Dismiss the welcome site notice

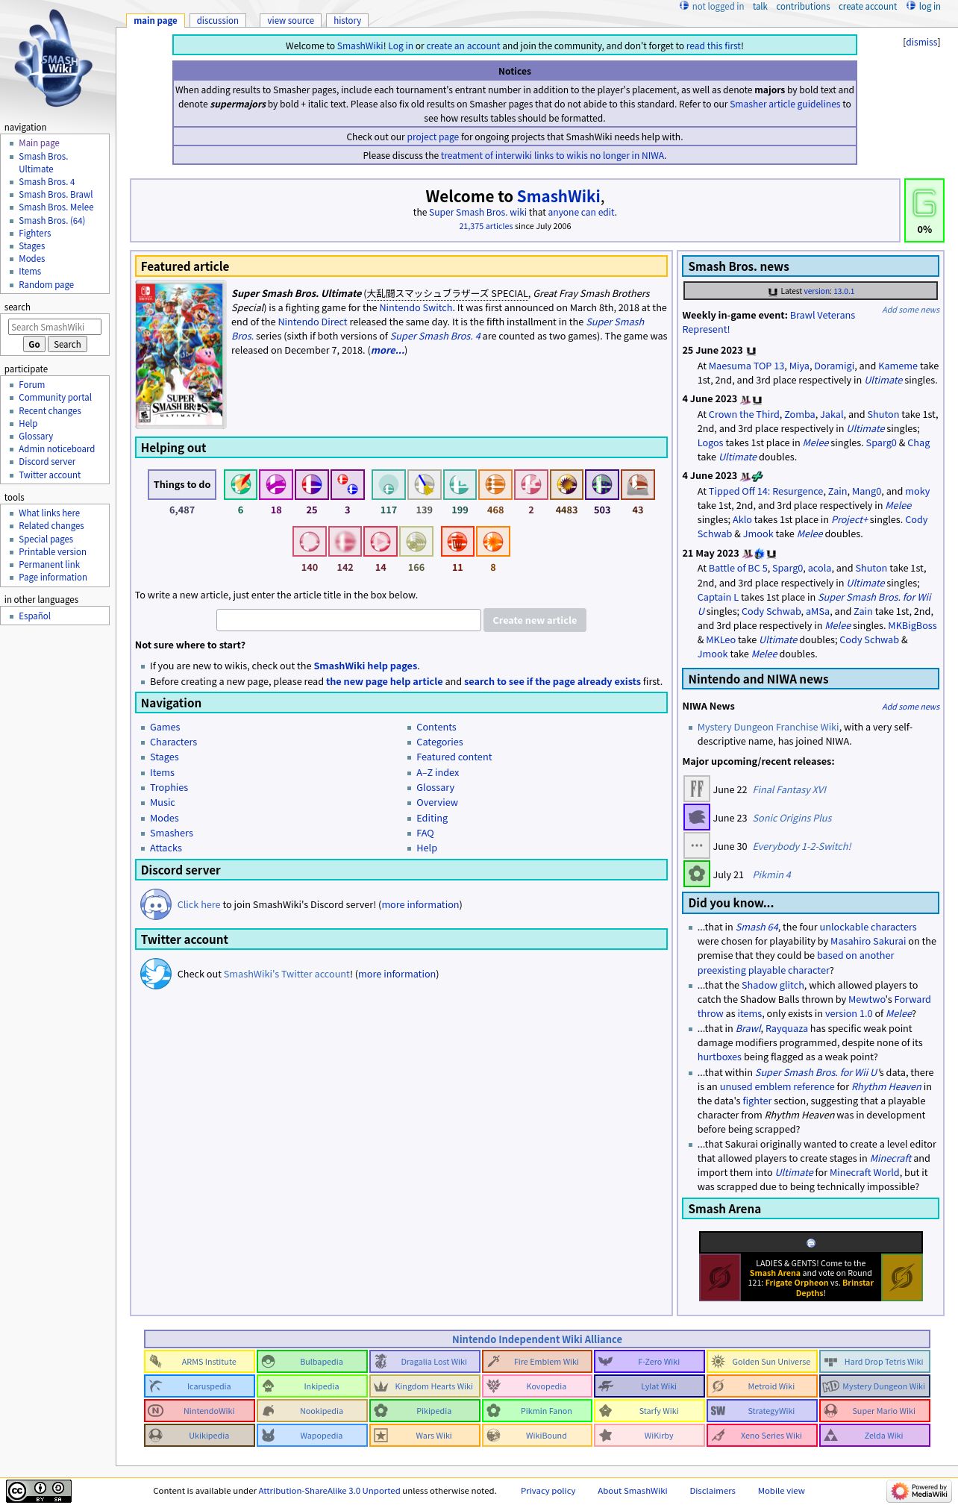(921, 43)
